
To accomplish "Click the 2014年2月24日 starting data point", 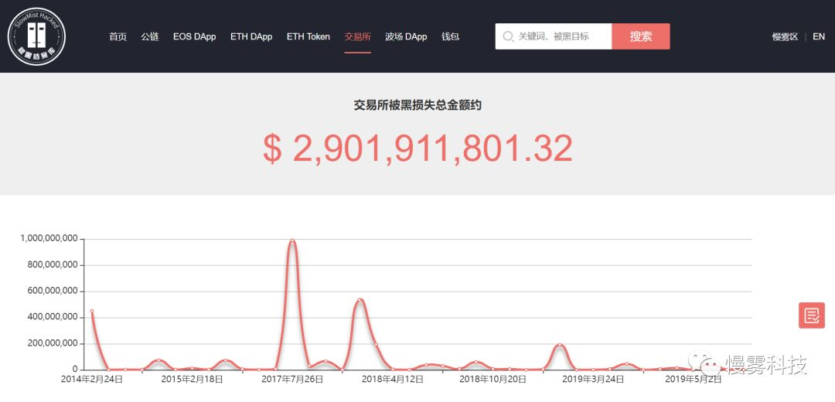I will click(92, 311).
